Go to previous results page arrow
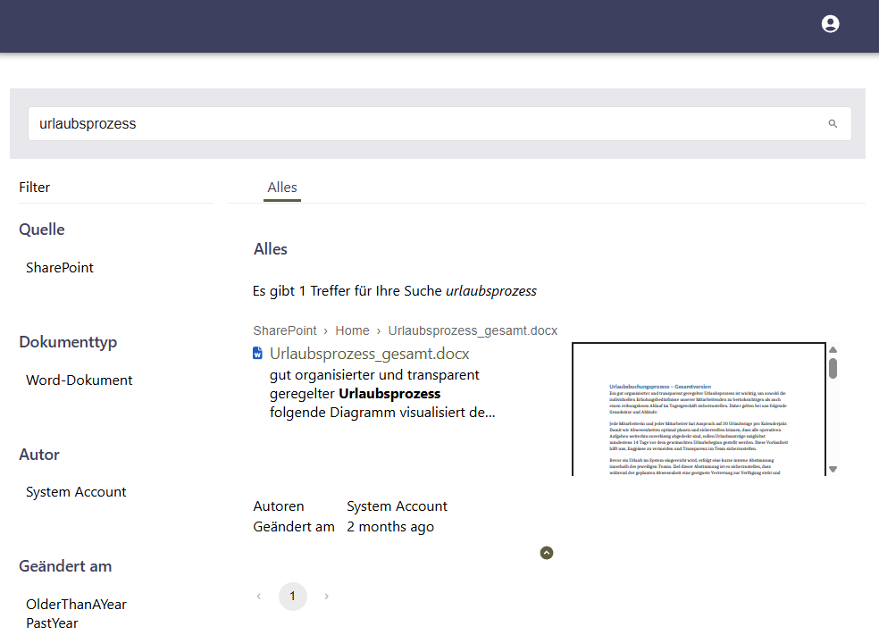The height and width of the screenshot is (635, 879). [259, 596]
